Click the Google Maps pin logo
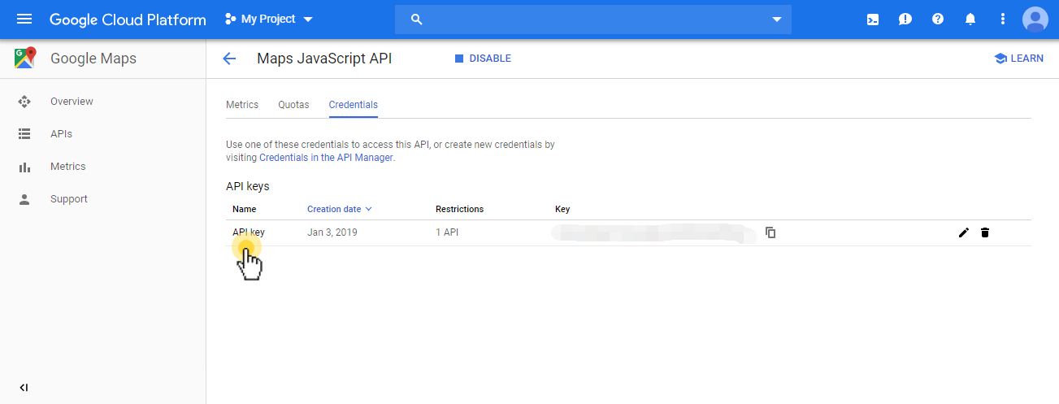Image resolution: width=1059 pixels, height=404 pixels. (x=25, y=58)
